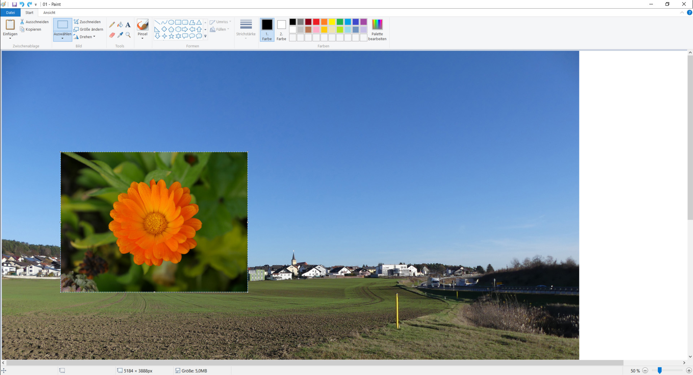The height and width of the screenshot is (375, 693).
Task: Click the vertical scrollbar down arrow
Action: click(x=690, y=357)
